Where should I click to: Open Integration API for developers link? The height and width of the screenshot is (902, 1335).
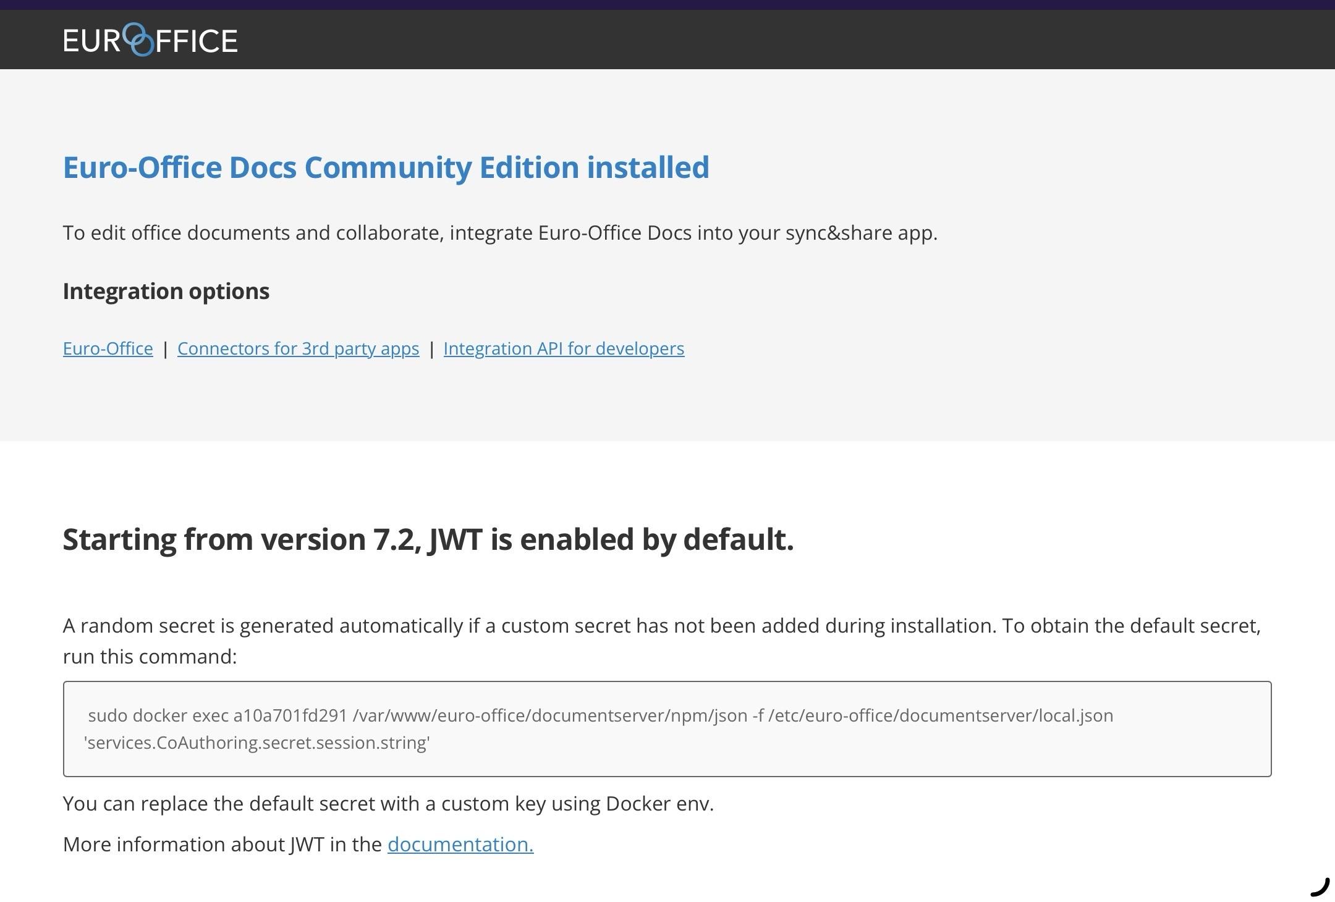click(564, 348)
